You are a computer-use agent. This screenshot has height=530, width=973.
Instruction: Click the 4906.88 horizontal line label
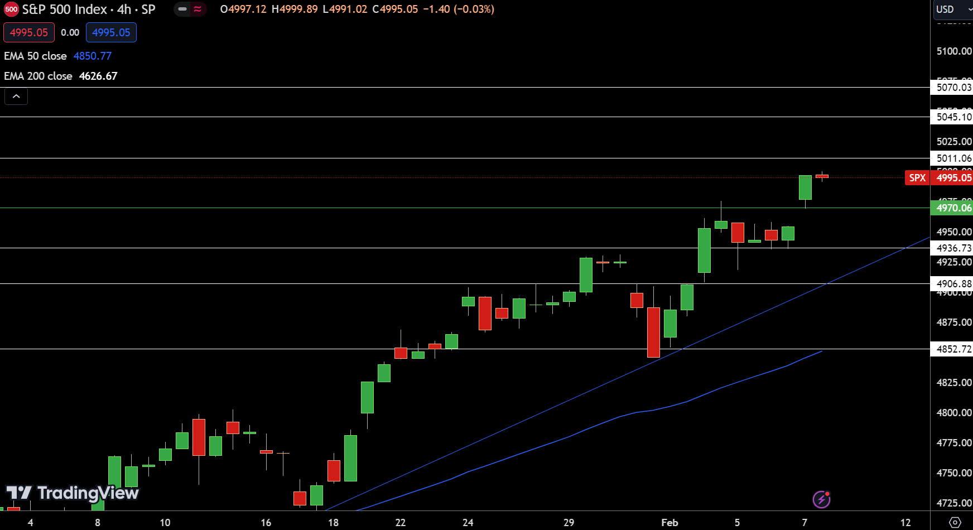(952, 284)
